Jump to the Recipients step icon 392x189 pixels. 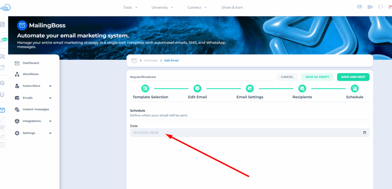point(302,88)
